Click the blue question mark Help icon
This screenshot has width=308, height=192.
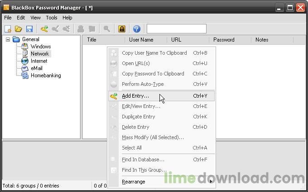coord(137,29)
